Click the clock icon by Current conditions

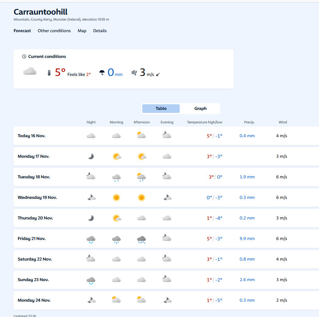pos(24,56)
